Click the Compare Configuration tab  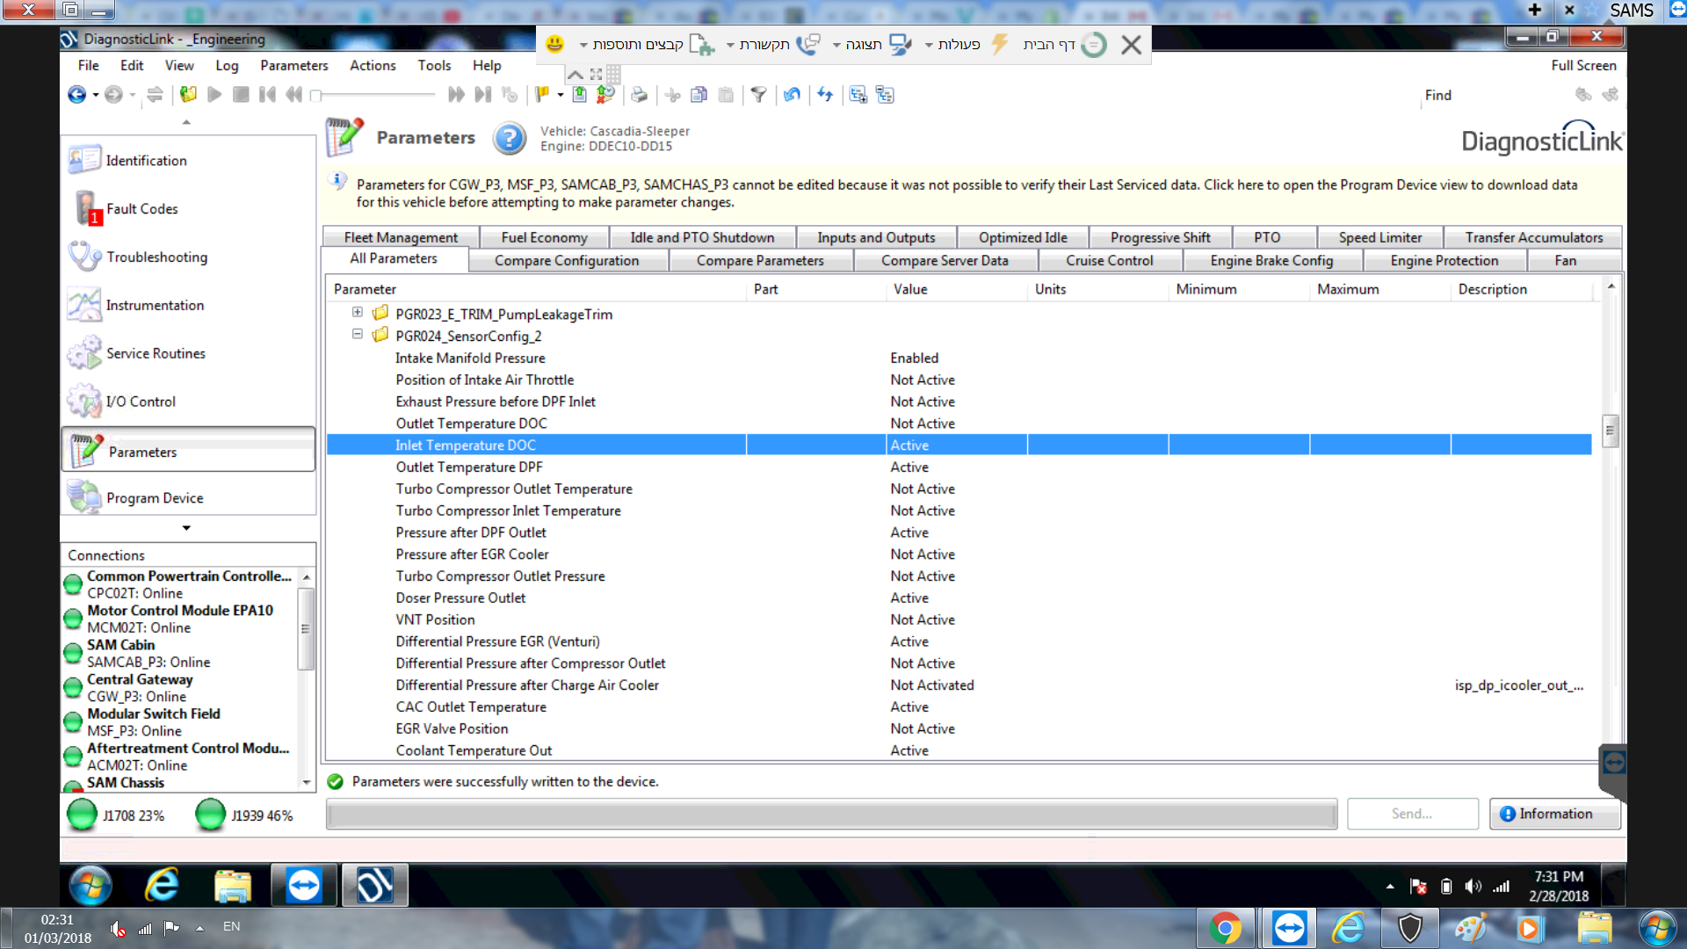[x=566, y=259]
